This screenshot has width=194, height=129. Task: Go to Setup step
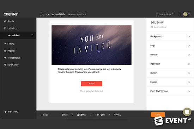(65, 115)
